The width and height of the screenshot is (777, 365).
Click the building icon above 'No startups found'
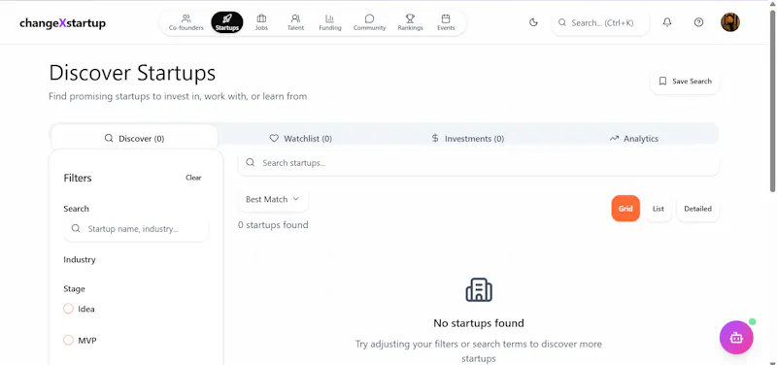click(x=479, y=289)
